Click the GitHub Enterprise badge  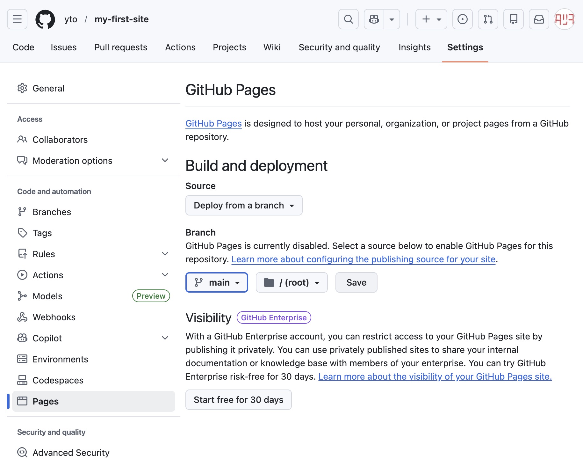pos(274,317)
